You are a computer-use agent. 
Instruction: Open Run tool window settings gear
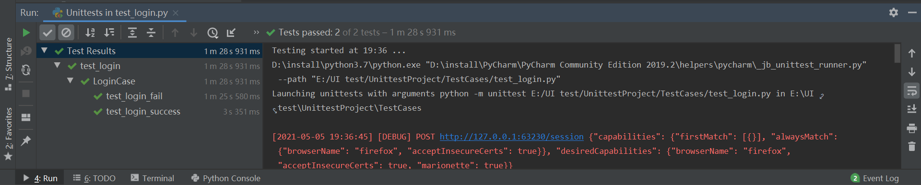click(x=893, y=12)
